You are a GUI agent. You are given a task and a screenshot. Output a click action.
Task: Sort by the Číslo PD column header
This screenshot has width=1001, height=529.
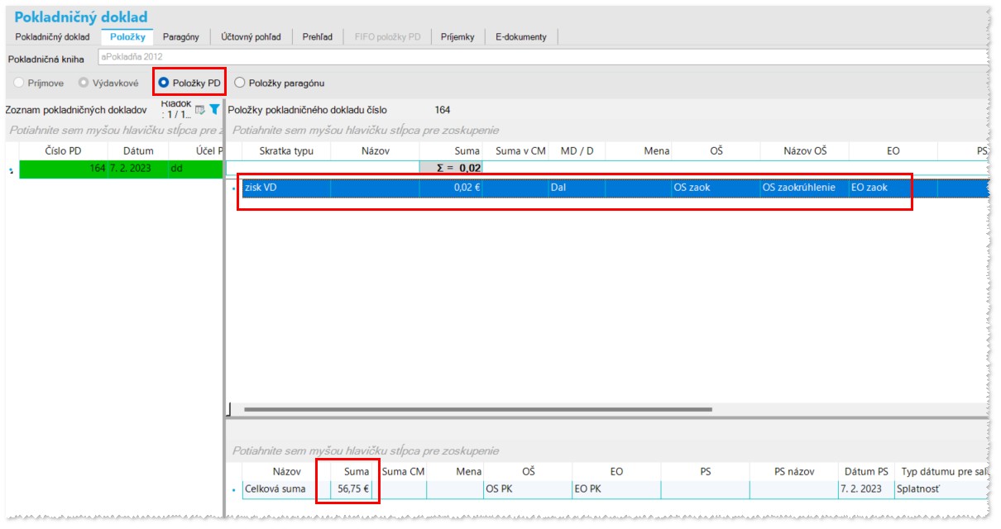63,150
